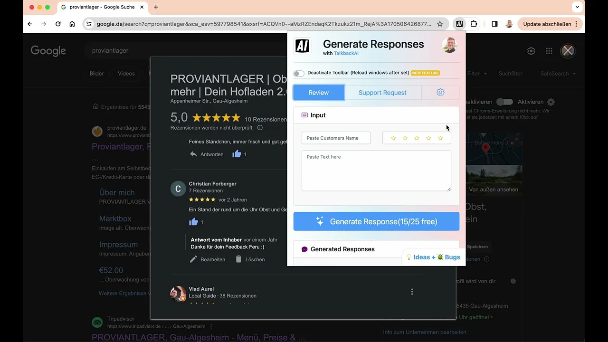The height and width of the screenshot is (342, 608).
Task: Click reviewer name Christian Forberger
Action: 212,184
